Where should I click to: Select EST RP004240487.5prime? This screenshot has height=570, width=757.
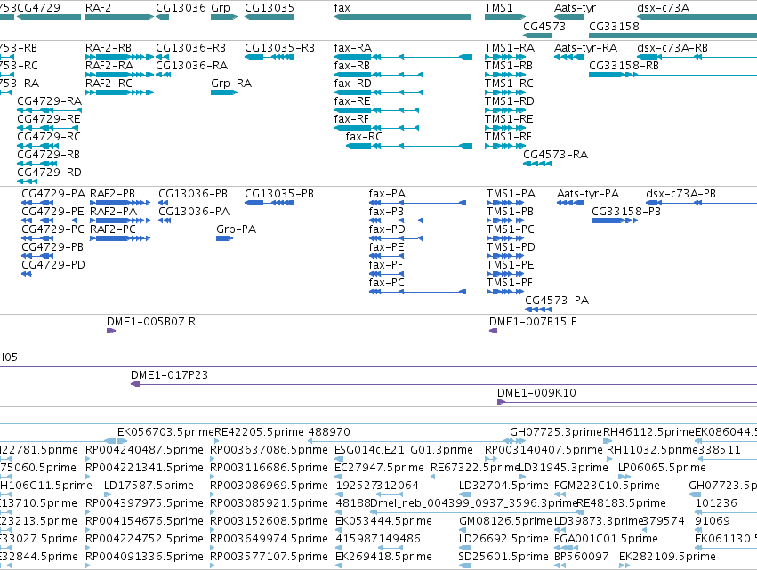(88, 459)
